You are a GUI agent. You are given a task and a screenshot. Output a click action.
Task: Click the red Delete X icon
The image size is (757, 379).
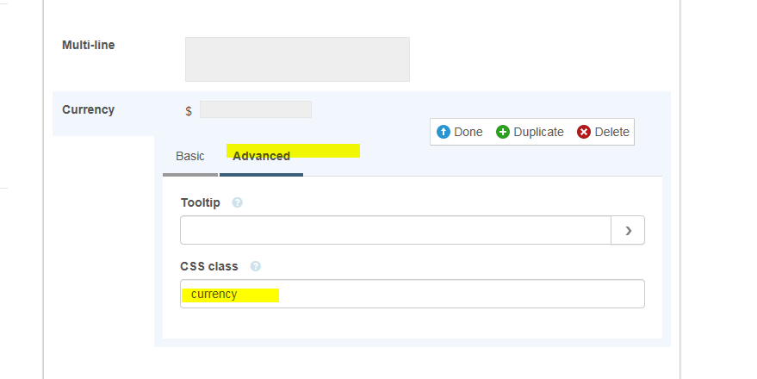point(584,132)
